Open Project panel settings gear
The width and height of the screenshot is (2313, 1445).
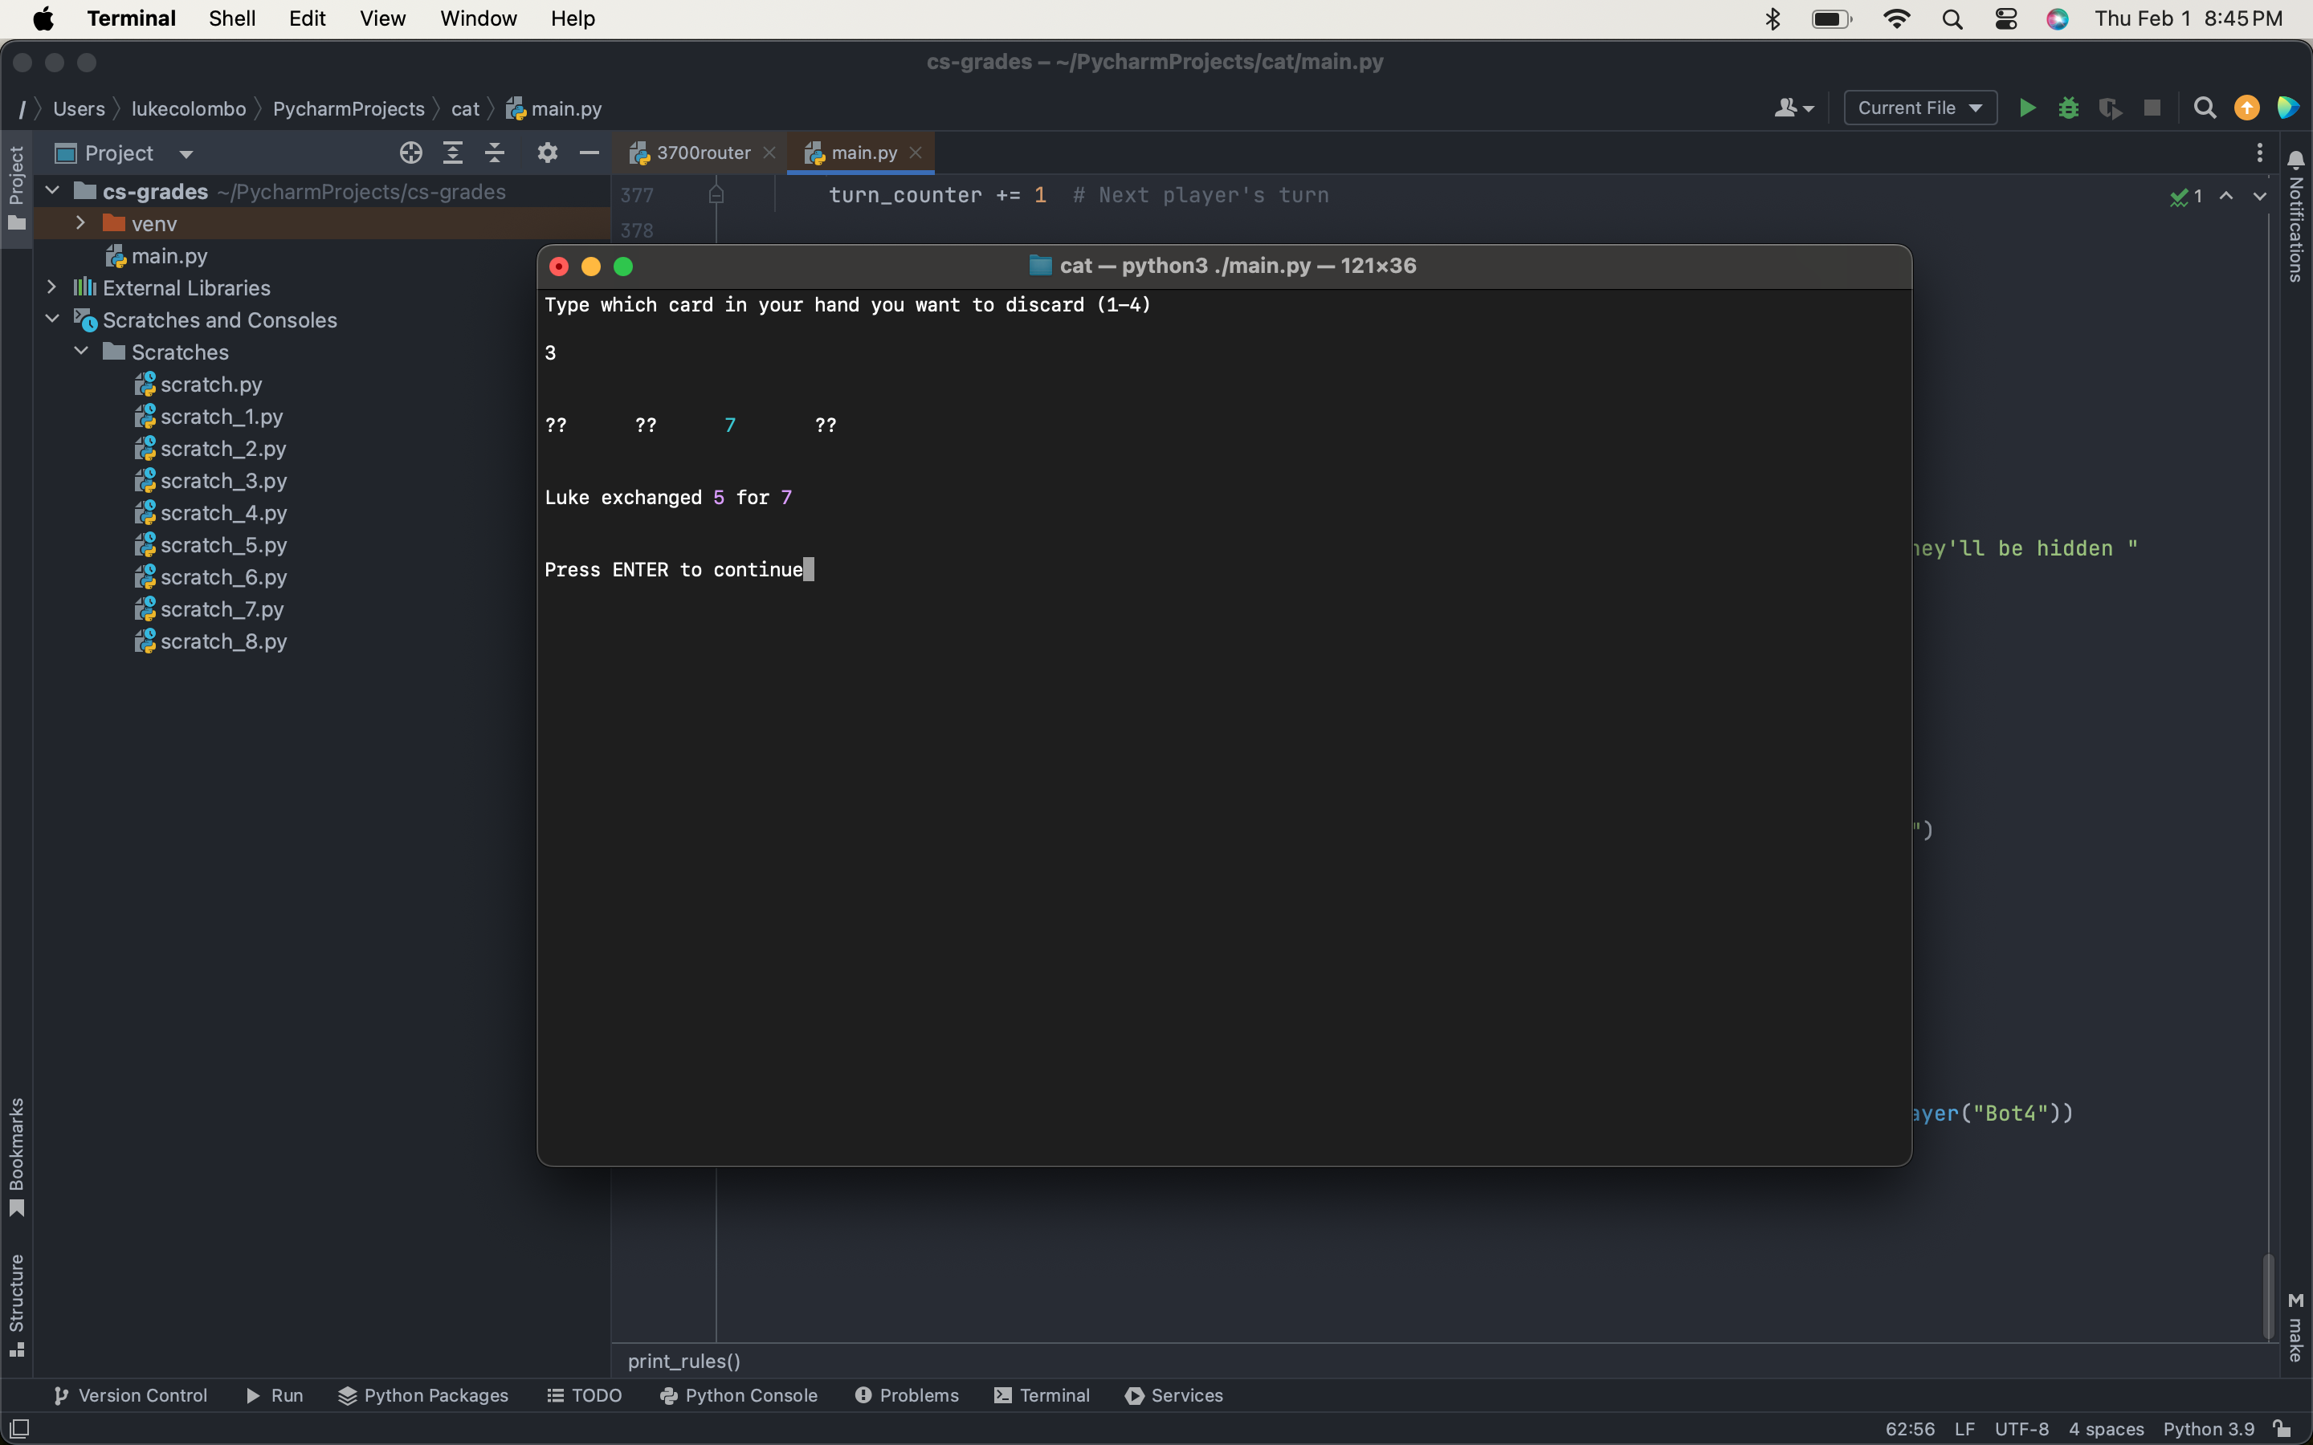tap(547, 153)
